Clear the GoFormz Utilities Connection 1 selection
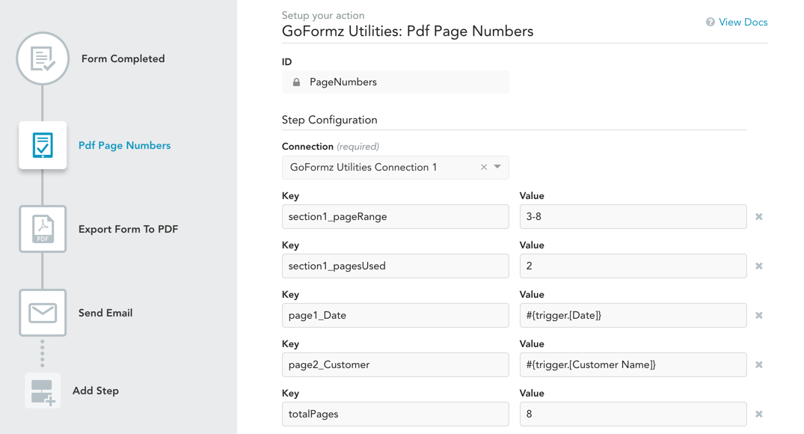The height and width of the screenshot is (434, 804). [x=484, y=168]
